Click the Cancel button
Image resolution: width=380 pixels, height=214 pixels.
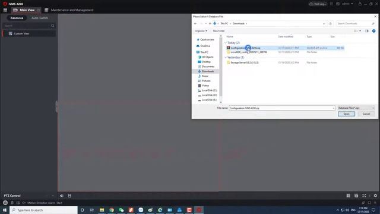click(x=366, y=114)
